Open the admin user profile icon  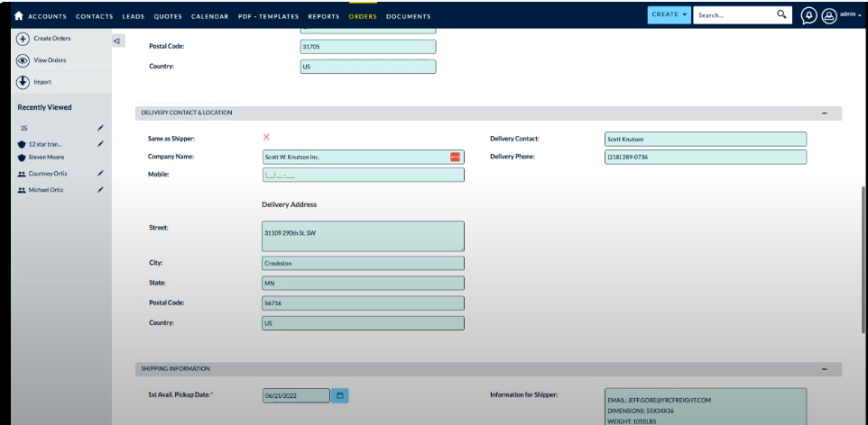[x=828, y=14]
